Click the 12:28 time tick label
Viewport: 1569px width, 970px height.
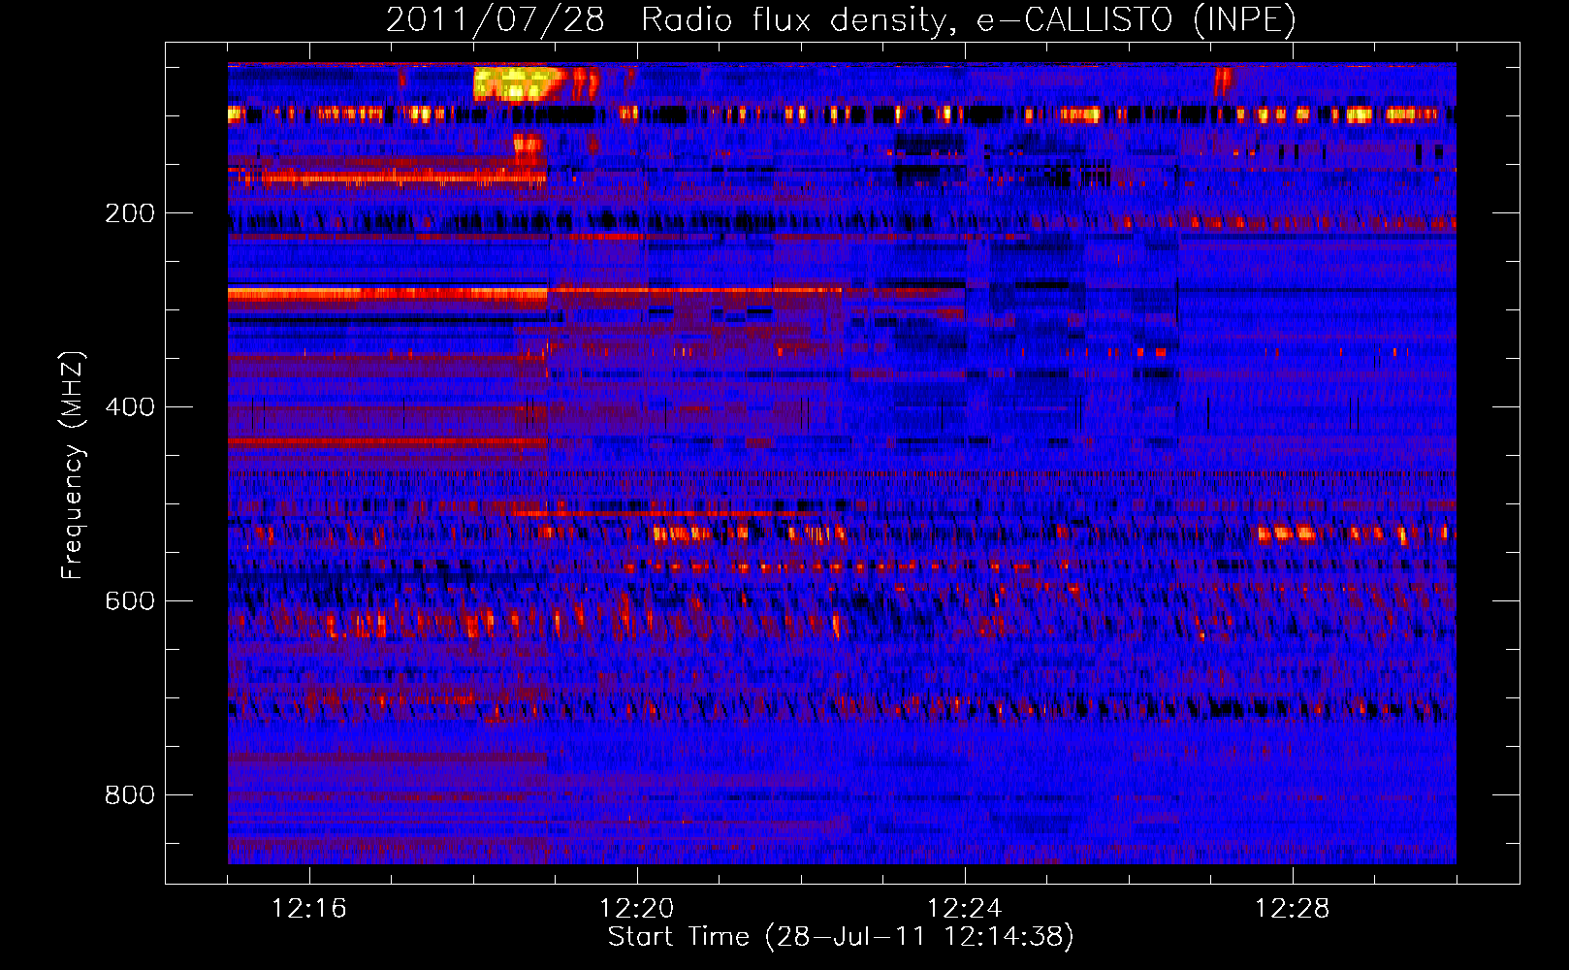(1293, 909)
